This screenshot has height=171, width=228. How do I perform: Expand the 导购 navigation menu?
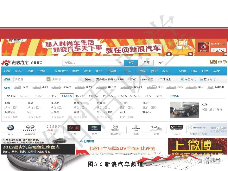(x=42, y=71)
